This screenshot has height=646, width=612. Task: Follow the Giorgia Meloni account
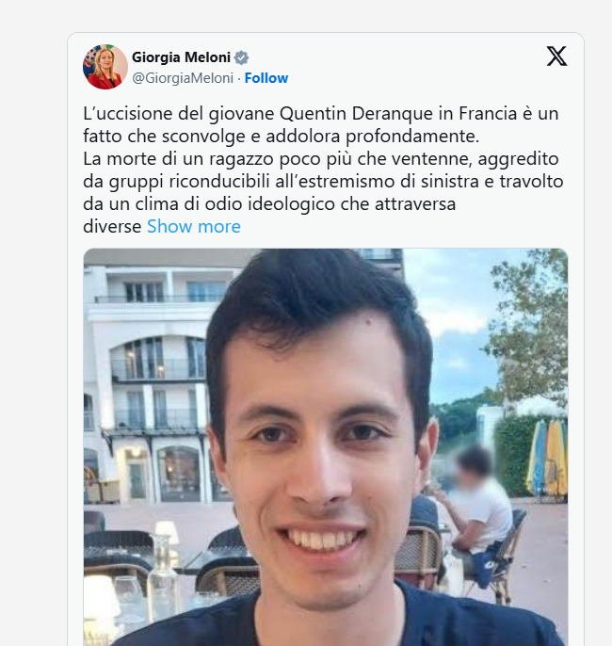point(266,78)
